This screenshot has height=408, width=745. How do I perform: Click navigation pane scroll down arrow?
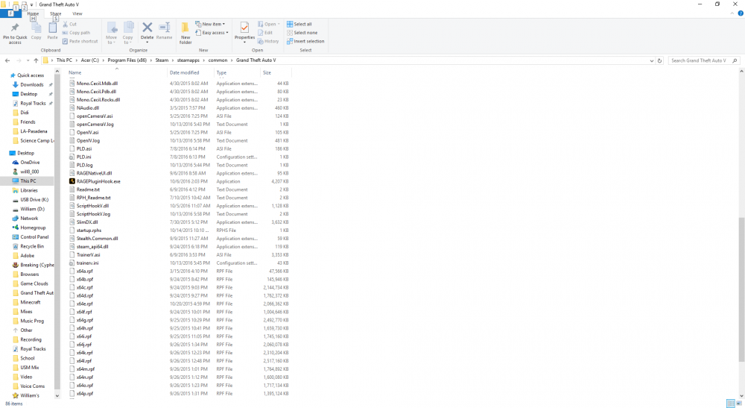pyautogui.click(x=57, y=395)
